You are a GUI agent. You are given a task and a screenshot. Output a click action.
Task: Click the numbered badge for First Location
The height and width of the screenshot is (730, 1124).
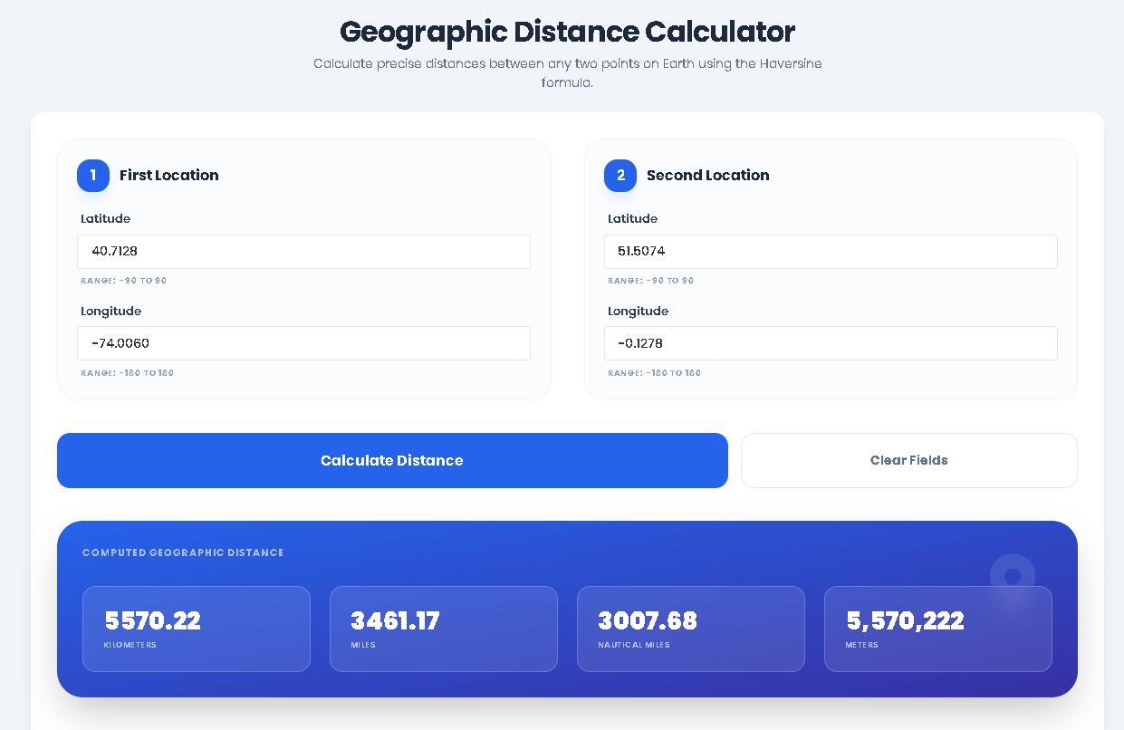pyautogui.click(x=93, y=176)
